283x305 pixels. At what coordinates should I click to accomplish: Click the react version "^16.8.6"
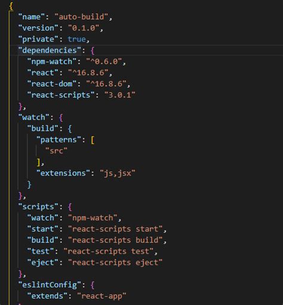88,73
